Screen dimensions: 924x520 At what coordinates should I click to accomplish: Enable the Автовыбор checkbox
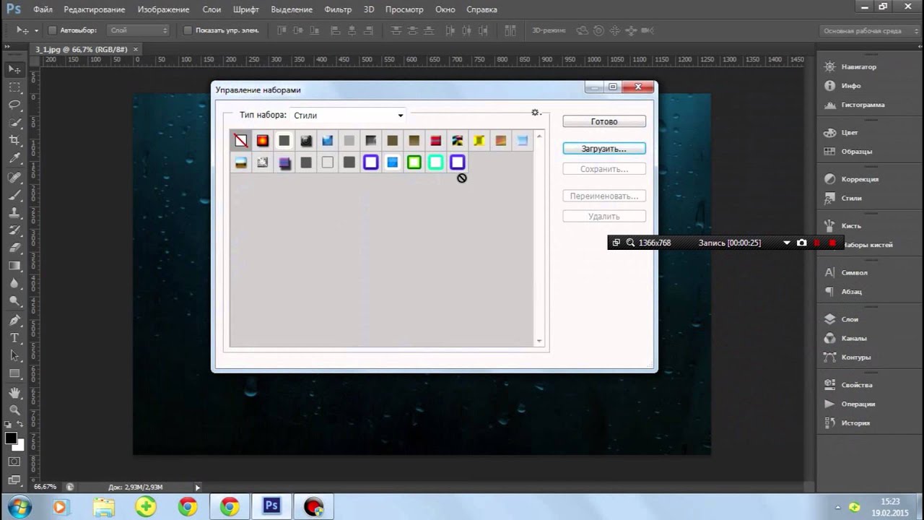pos(52,30)
